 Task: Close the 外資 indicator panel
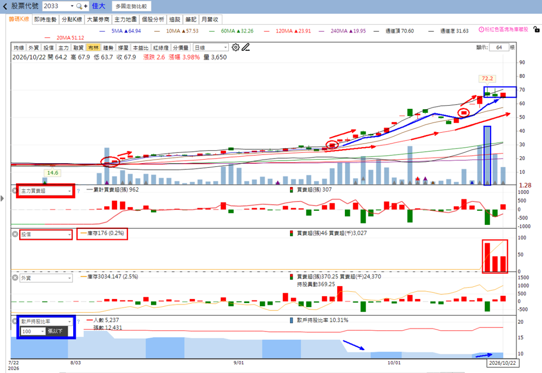(x=15, y=278)
